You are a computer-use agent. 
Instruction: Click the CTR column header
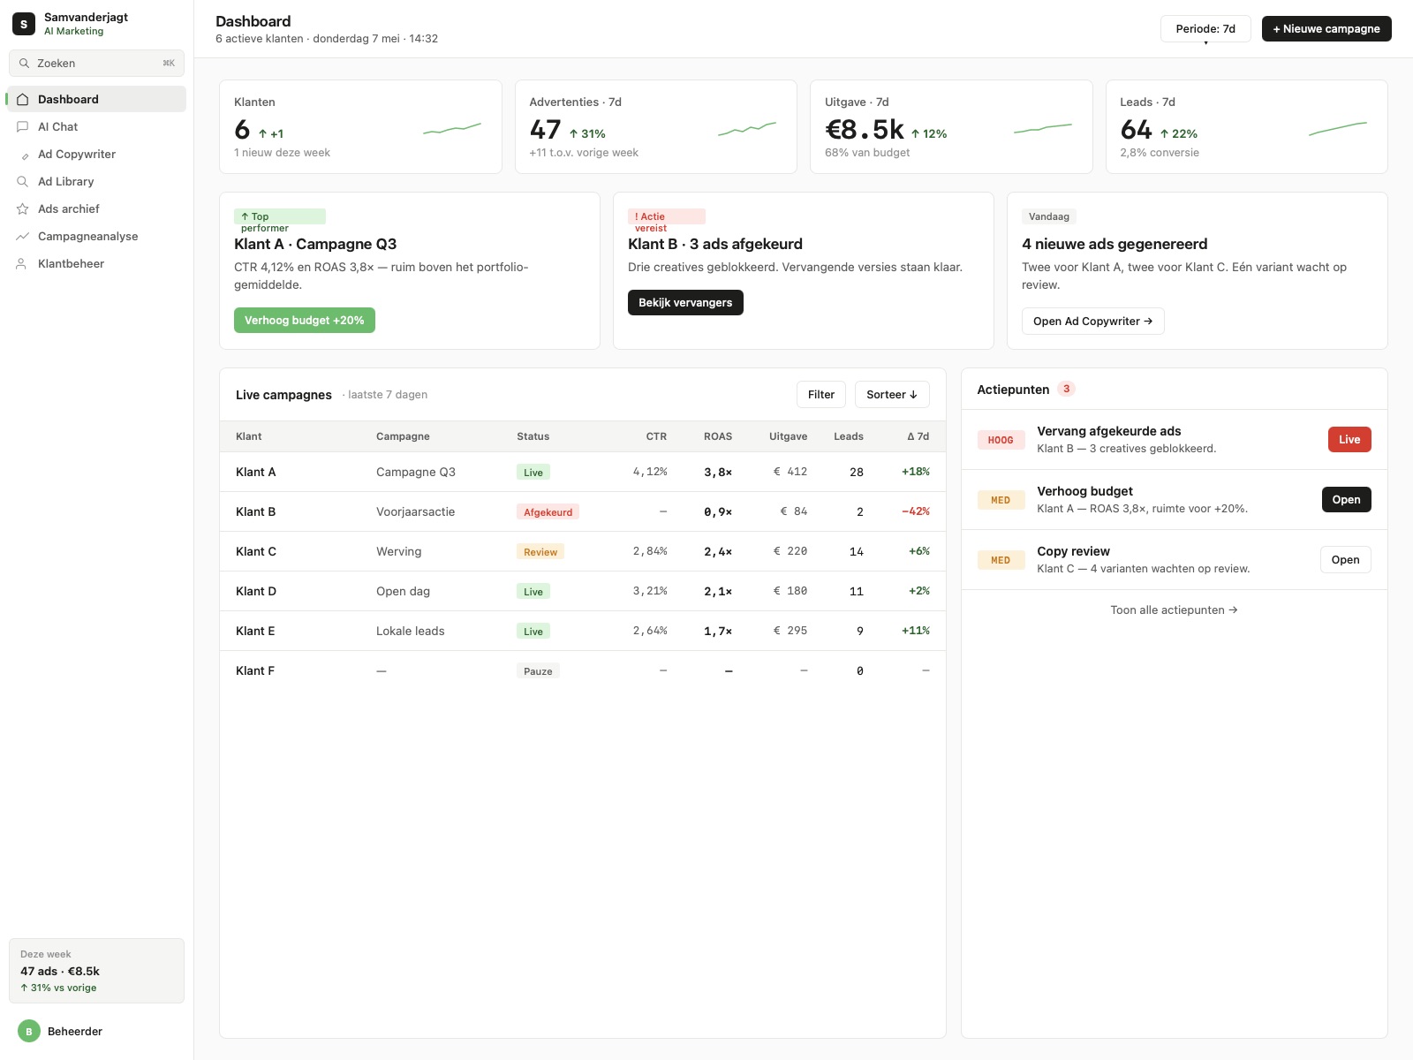pos(656,436)
